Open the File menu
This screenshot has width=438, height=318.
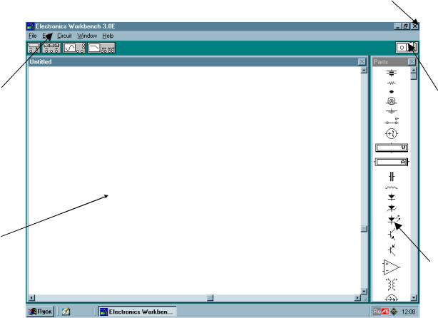coord(33,36)
